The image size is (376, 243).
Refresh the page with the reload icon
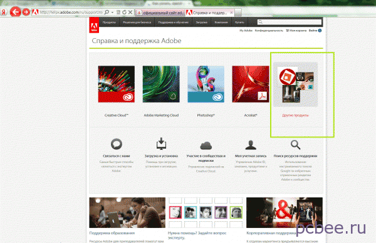click(124, 12)
